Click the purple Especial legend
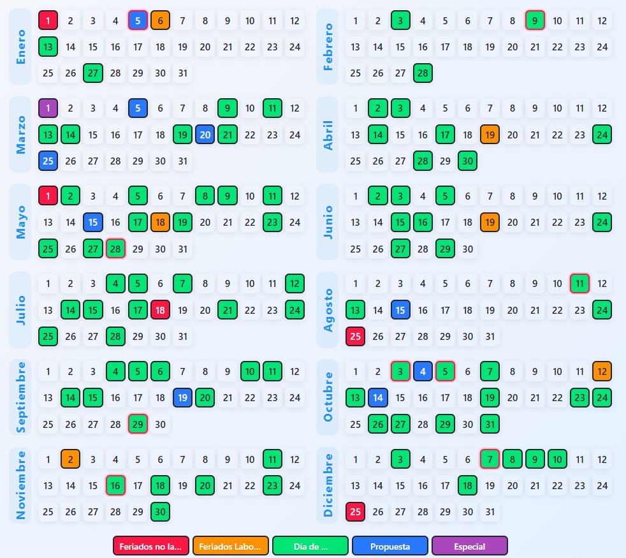Viewport: 626px width, 558px height. pos(469,546)
